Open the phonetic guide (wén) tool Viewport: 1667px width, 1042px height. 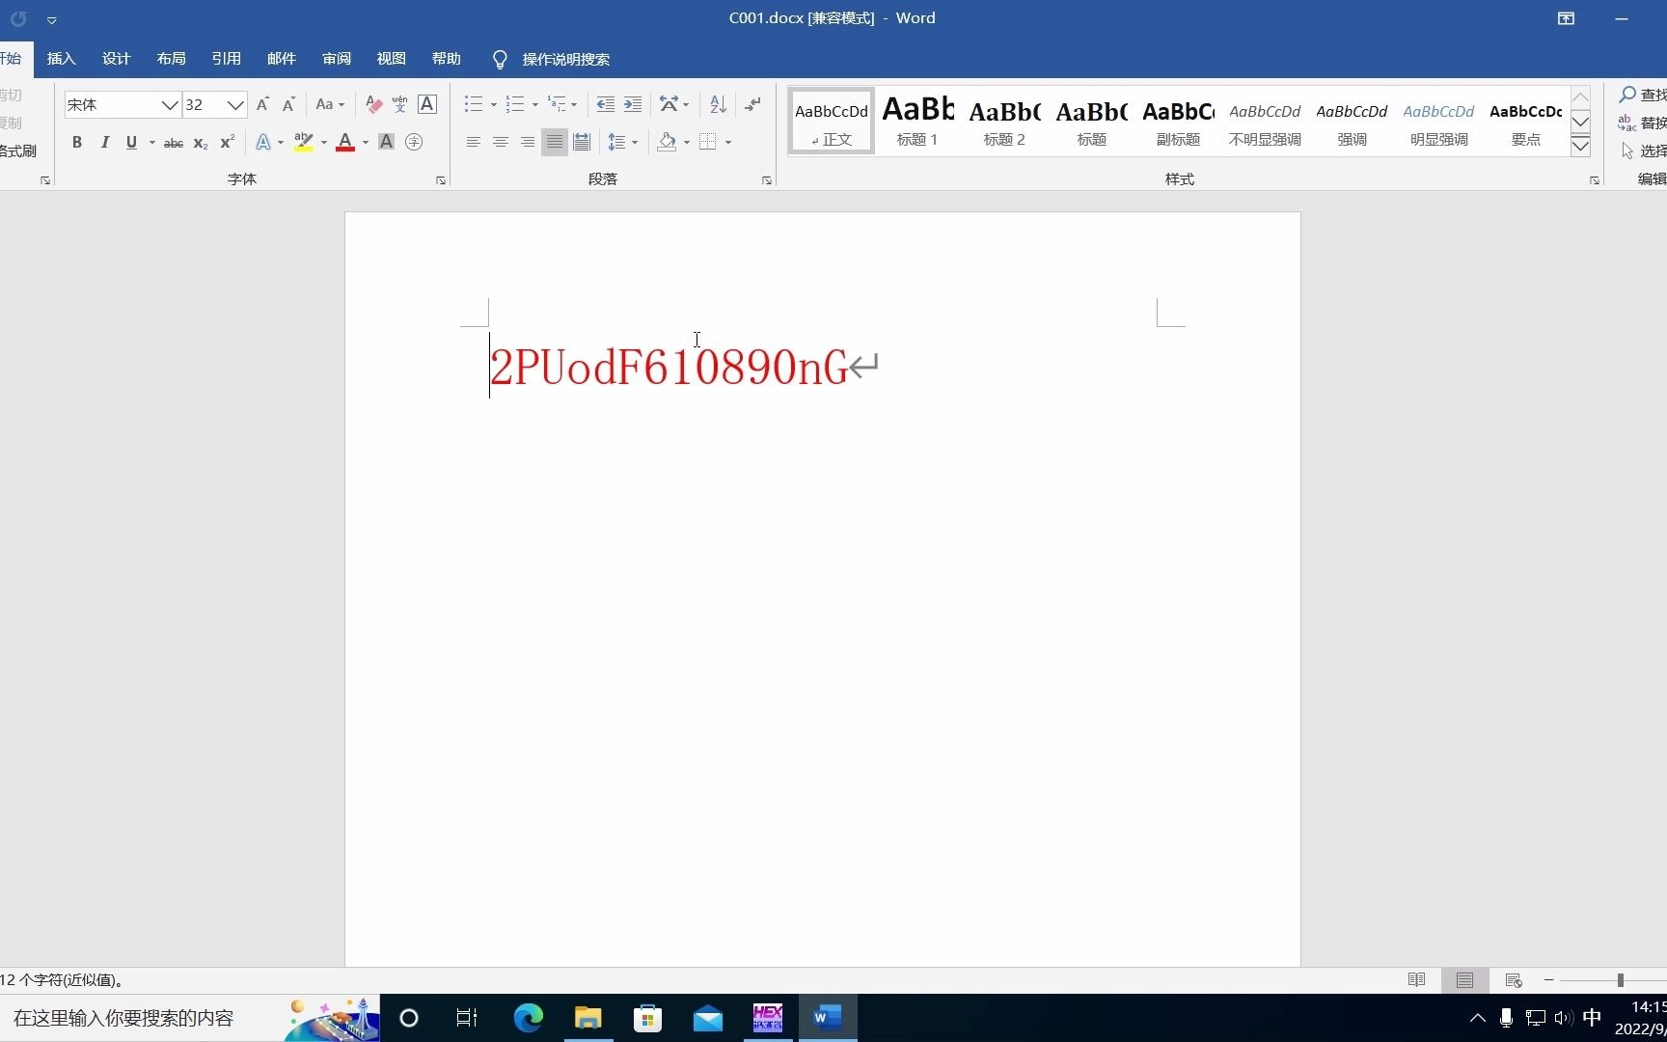[x=400, y=104]
